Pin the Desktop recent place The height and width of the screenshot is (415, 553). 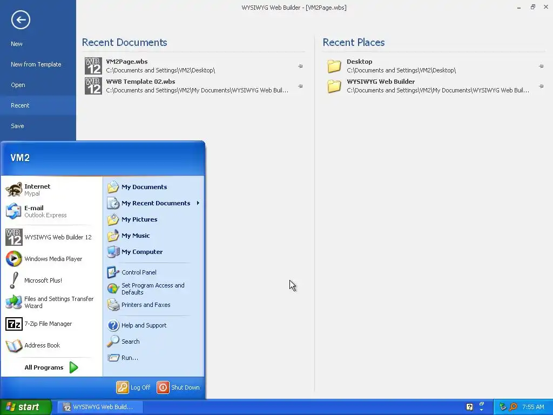(x=541, y=66)
